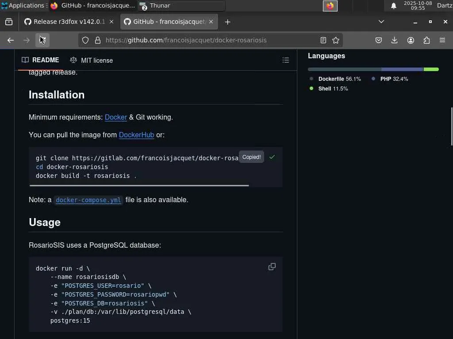Click the copied checkmark on git clone block
This screenshot has height=339, width=453.
point(272,157)
